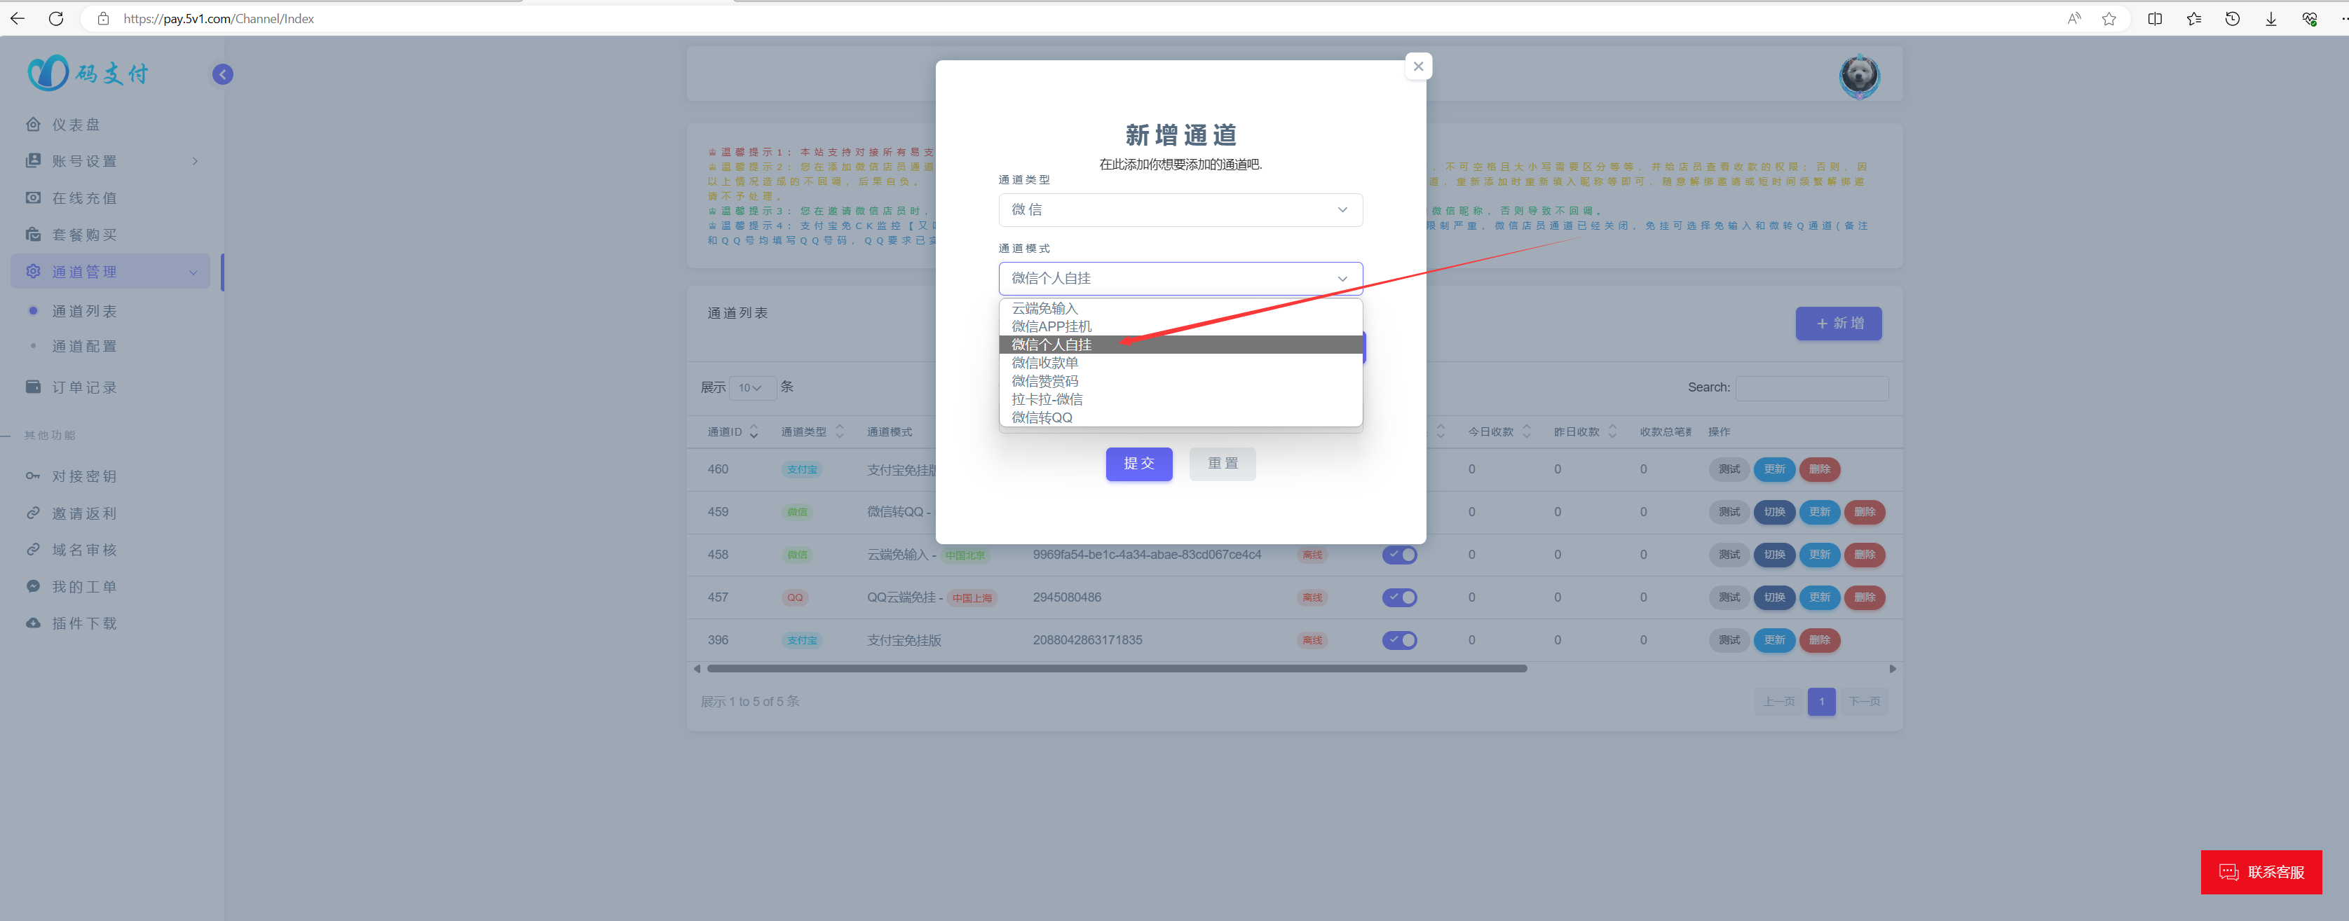Go to 上一页 in pagination
Image resolution: width=2349 pixels, height=921 pixels.
pyautogui.click(x=1778, y=702)
